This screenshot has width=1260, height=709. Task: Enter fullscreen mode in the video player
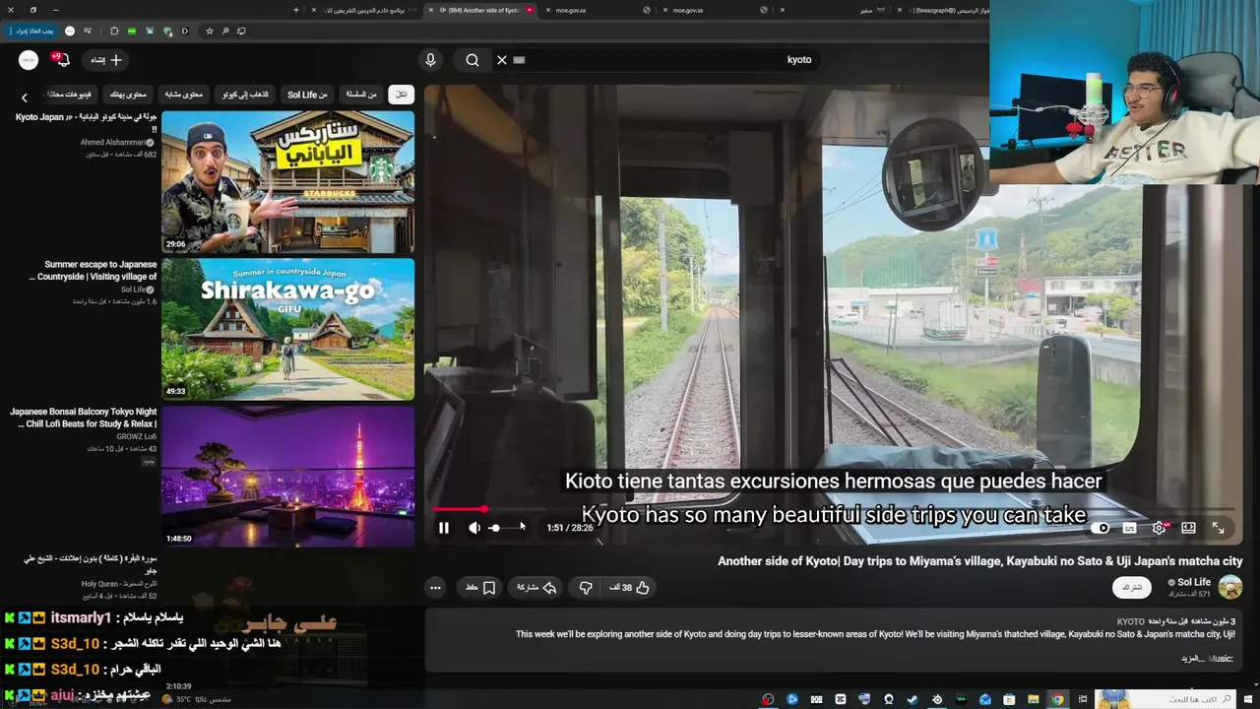[1218, 528]
